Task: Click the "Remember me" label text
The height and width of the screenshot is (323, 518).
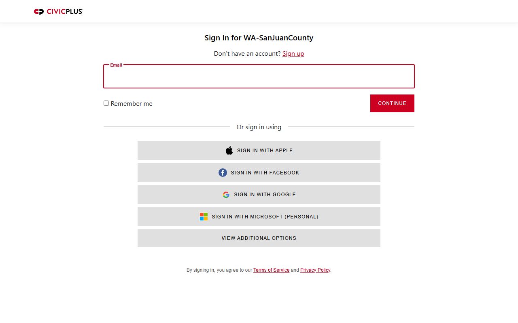Action: (x=132, y=104)
